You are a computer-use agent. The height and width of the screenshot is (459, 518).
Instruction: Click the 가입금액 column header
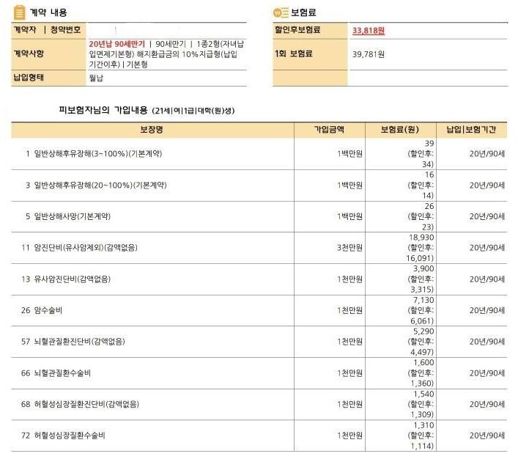329,130
